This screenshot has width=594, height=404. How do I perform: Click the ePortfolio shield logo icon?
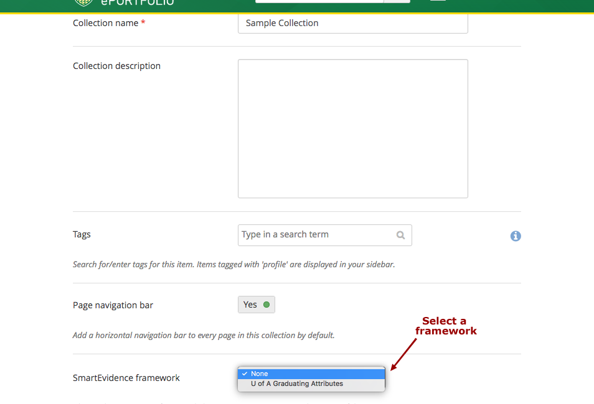(x=83, y=2)
